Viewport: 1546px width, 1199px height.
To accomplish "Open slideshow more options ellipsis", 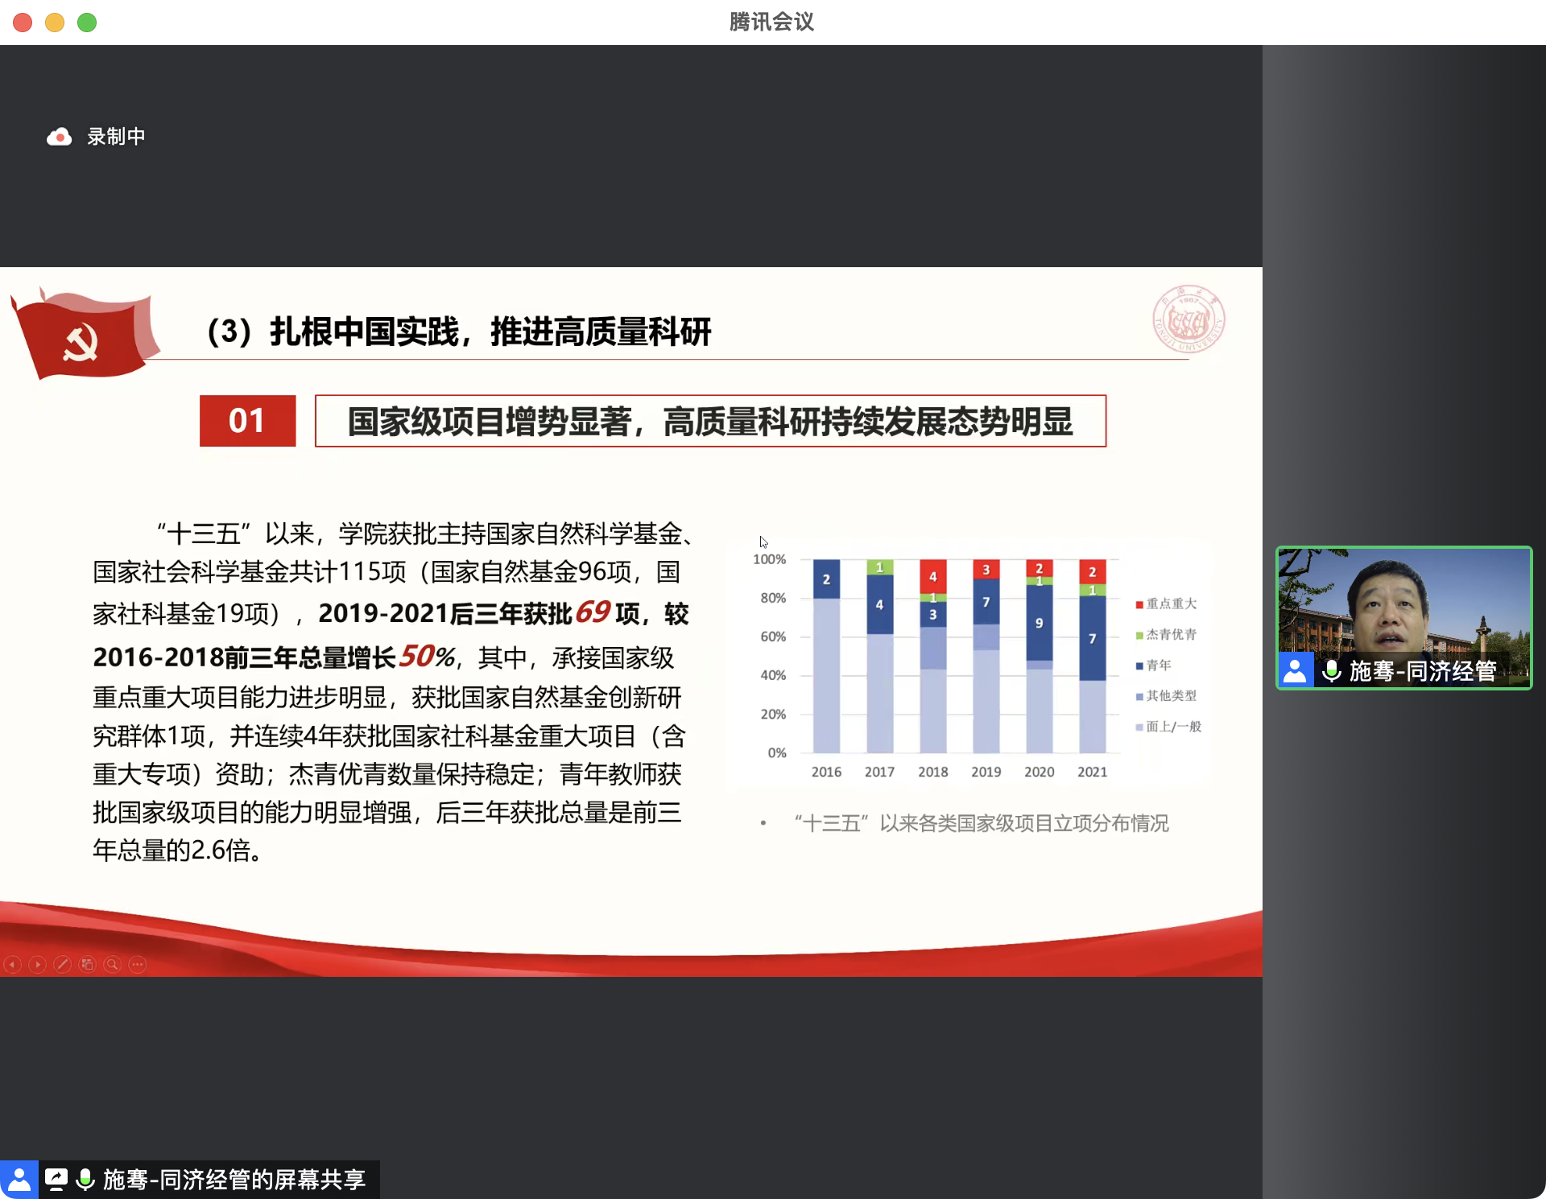I will (x=138, y=964).
